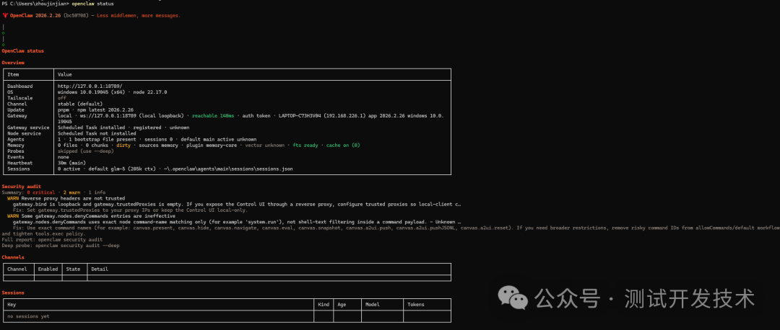
Task: Click the WARN line about gateway.nodes.denyCommands entries
Action: coord(91,216)
